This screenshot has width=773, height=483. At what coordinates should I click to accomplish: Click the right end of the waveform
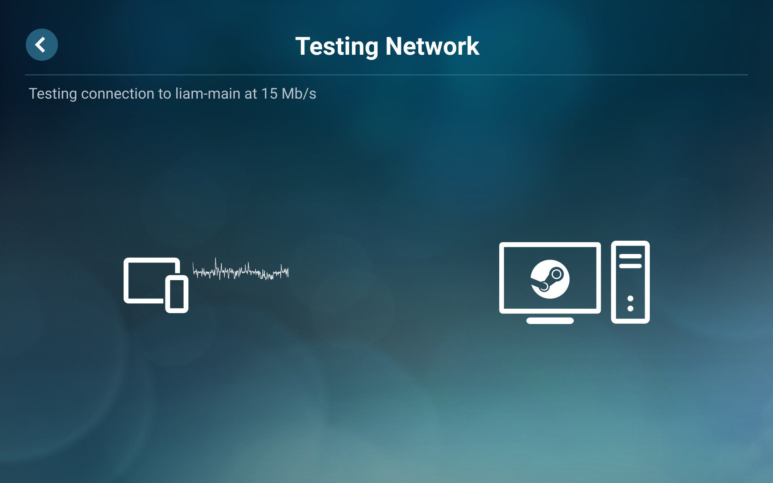point(287,271)
